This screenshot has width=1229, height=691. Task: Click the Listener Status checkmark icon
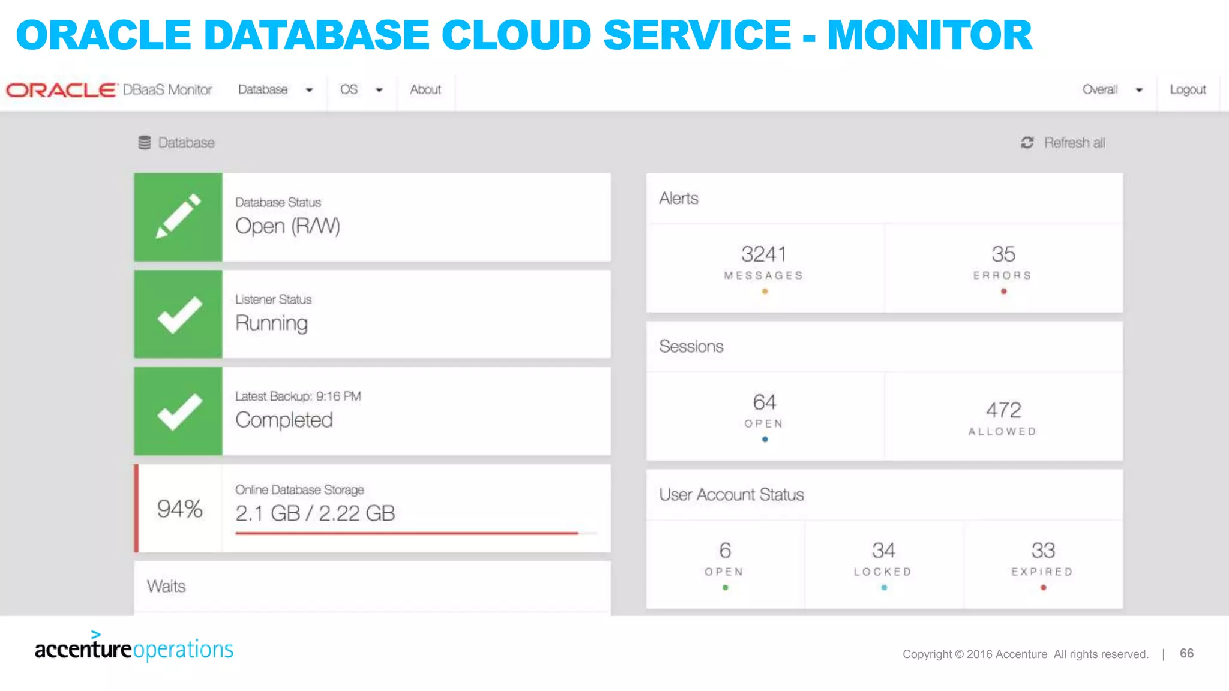tap(178, 314)
